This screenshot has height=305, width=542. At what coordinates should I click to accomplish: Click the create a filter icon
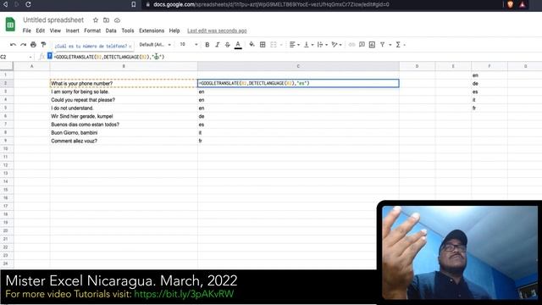pyautogui.click(x=382, y=45)
